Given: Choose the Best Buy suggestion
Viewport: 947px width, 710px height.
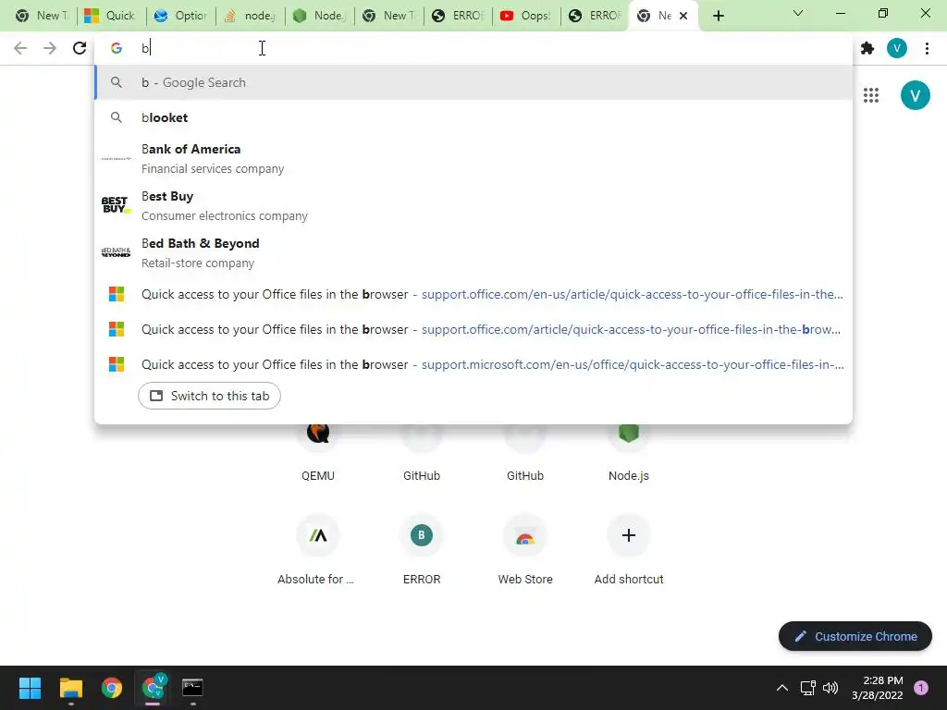Looking at the screenshot, I should point(473,205).
